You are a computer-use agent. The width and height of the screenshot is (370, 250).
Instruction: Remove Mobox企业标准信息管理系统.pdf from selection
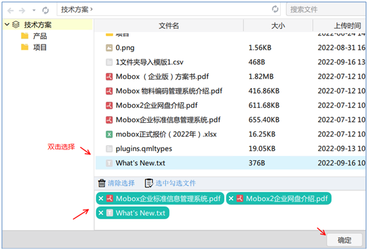(101, 198)
